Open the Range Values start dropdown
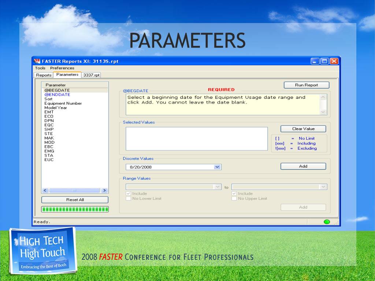The height and width of the screenshot is (281, 375). [218, 187]
